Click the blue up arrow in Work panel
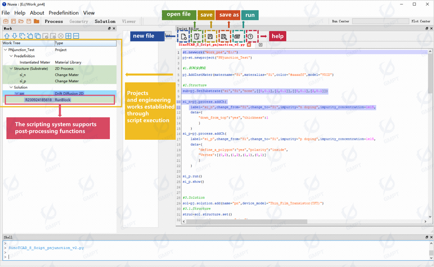434x267 pixels. pyautogui.click(x=6, y=36)
